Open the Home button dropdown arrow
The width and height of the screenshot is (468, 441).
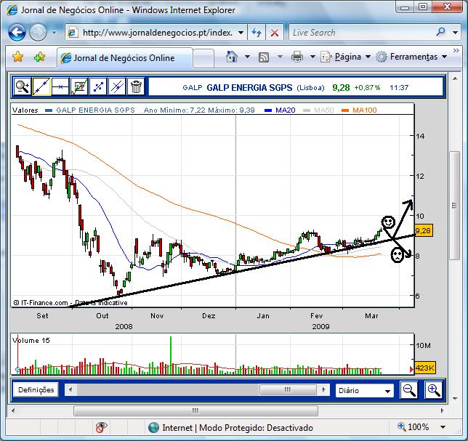click(247, 57)
